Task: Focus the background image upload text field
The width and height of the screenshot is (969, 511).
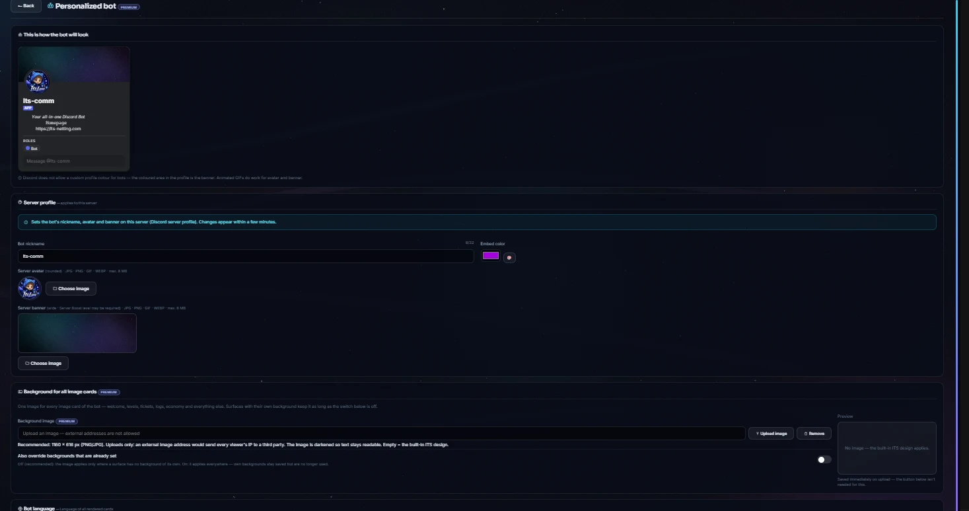Action: (x=382, y=434)
